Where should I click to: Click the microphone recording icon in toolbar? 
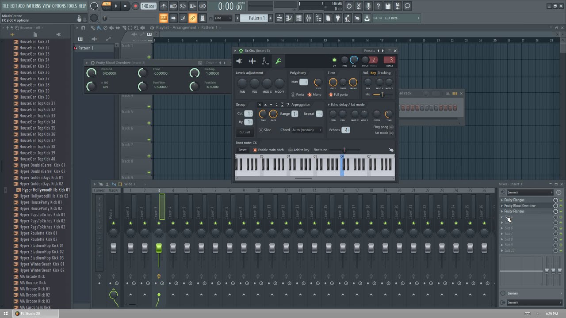[x=368, y=6]
